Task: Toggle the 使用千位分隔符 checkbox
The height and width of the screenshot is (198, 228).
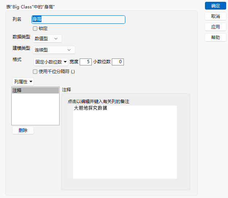Action: pos(35,72)
